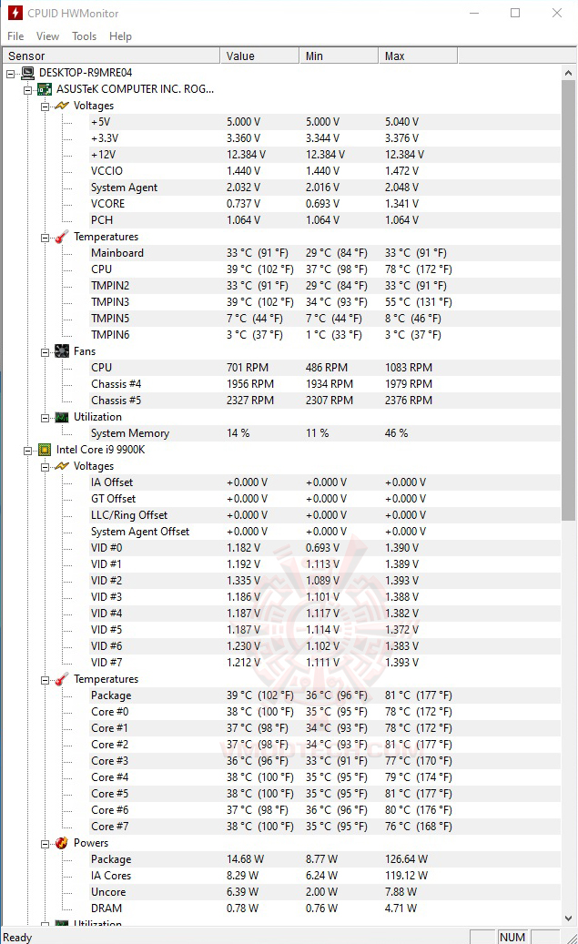Click the fan icon beside Fans
Screen dimensions: 578x944
tap(61, 351)
